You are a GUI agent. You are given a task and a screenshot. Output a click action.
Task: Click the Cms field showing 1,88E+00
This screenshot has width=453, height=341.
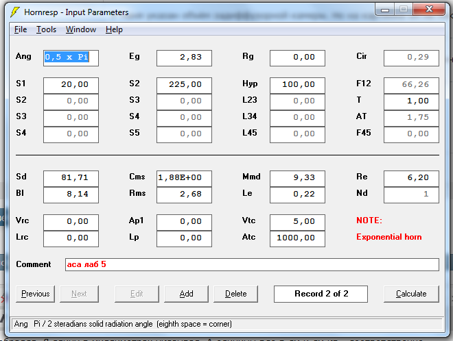(185, 179)
